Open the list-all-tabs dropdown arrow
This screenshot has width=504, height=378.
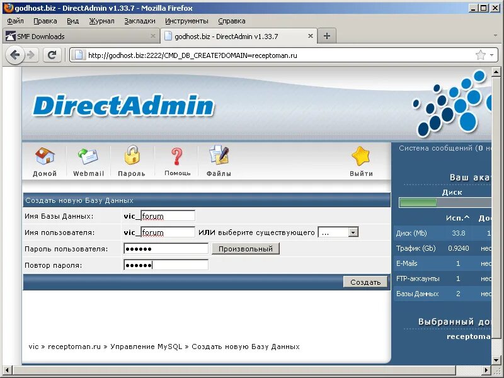(495, 35)
